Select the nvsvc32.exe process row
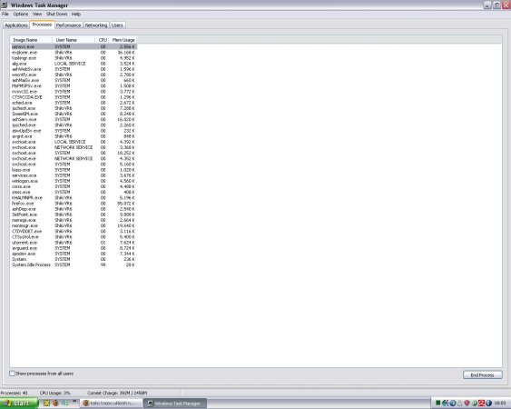 coord(74,92)
